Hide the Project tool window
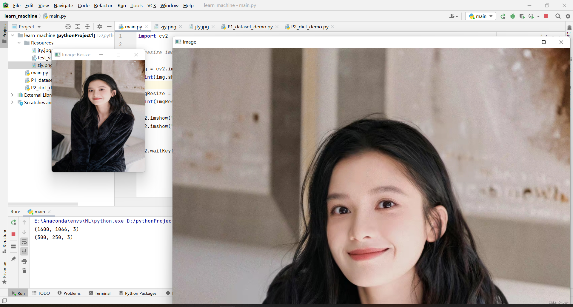The width and height of the screenshot is (573, 307). [x=109, y=27]
